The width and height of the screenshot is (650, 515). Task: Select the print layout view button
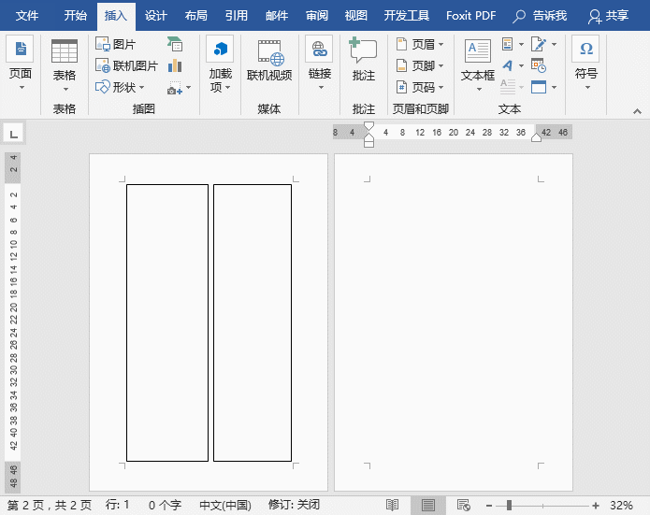(427, 505)
